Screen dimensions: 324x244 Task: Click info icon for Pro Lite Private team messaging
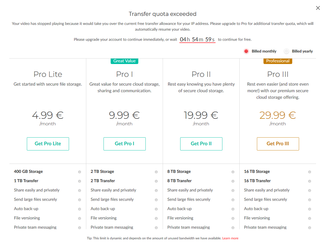point(79,228)
